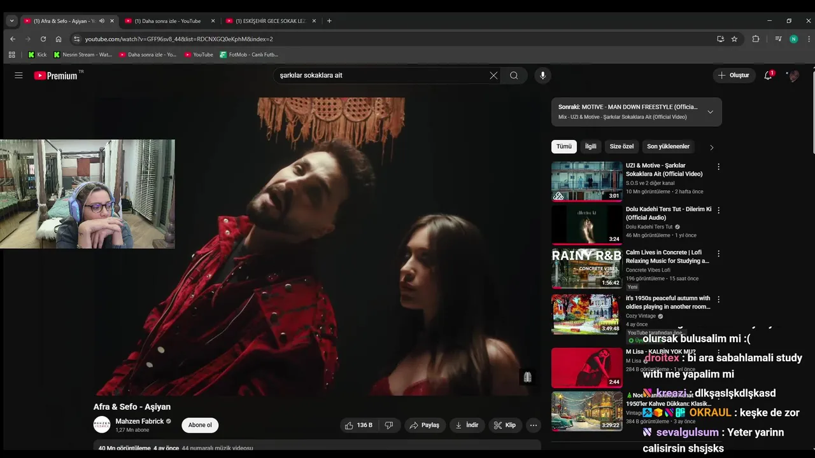Close the Afra & Sefo - Aşiyan tab
This screenshot has height=458, width=815.
(112, 21)
